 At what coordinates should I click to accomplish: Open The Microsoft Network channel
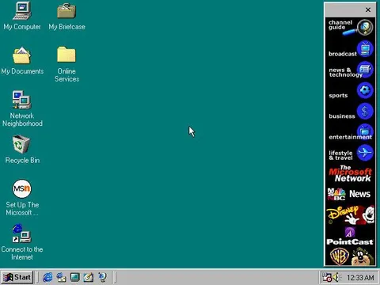point(350,174)
